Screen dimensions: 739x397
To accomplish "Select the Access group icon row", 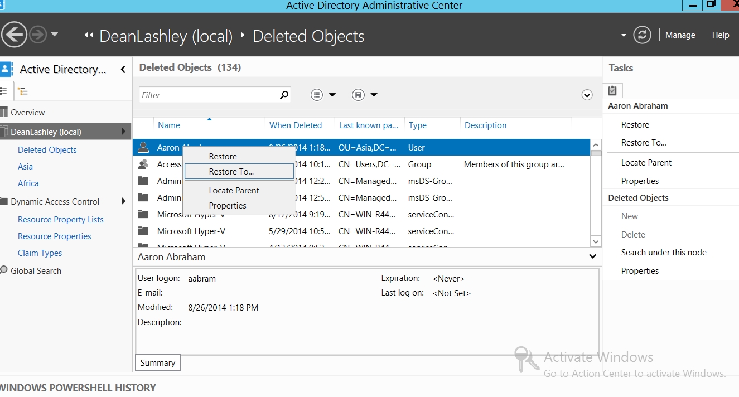I will coord(143,164).
